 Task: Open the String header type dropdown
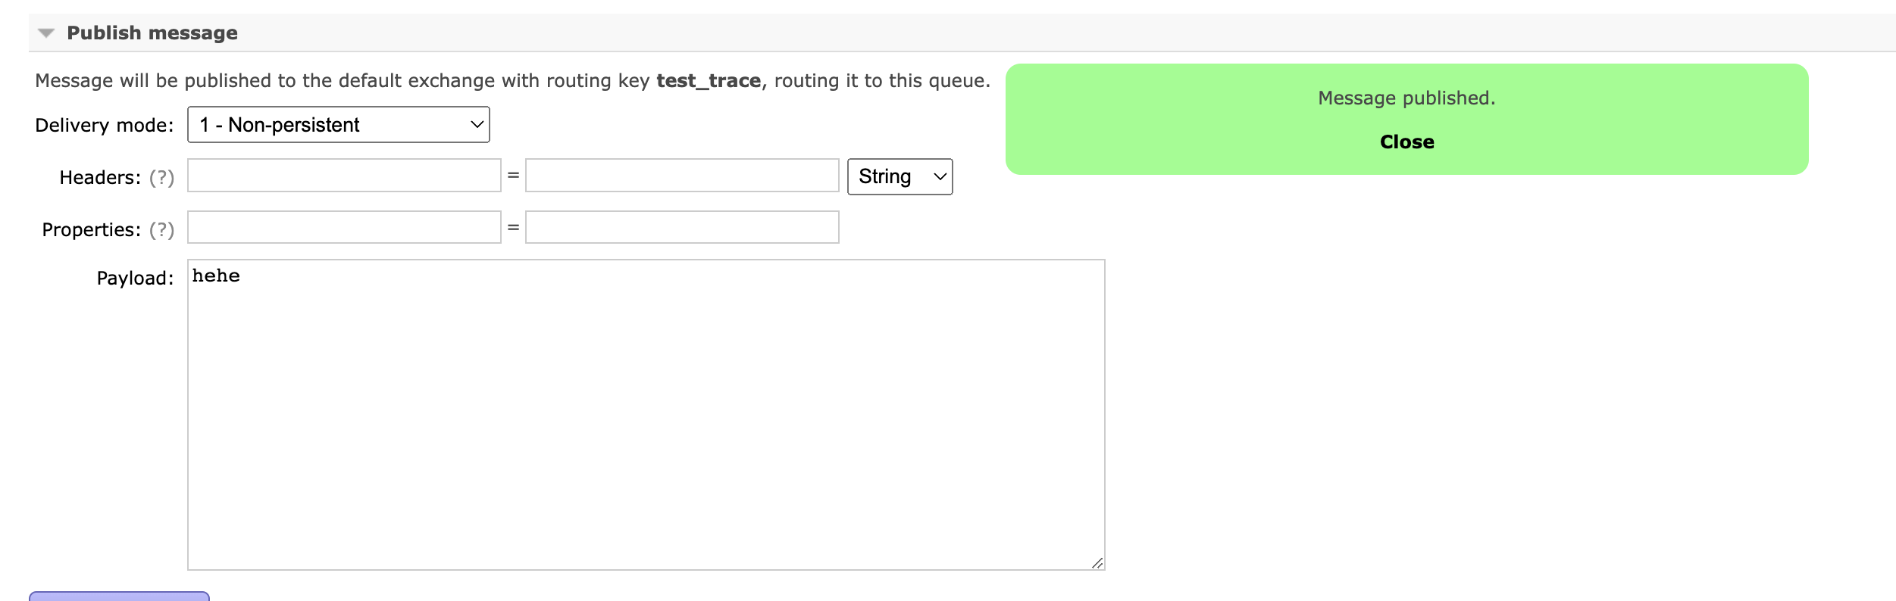900,177
